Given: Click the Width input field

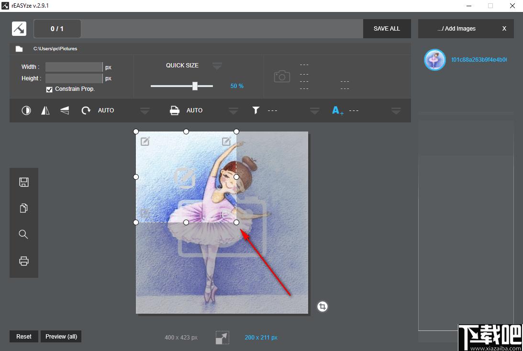Looking at the screenshot, I should click(x=74, y=67).
